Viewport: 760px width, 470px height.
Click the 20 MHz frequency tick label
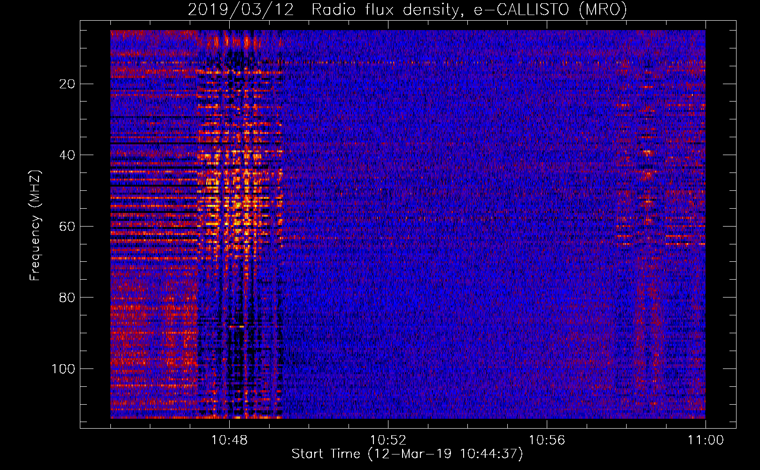[x=68, y=84]
